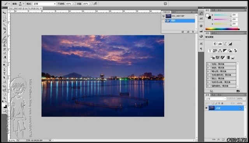
Task: Open the Info panel from the dock
Action: pyautogui.click(x=201, y=36)
